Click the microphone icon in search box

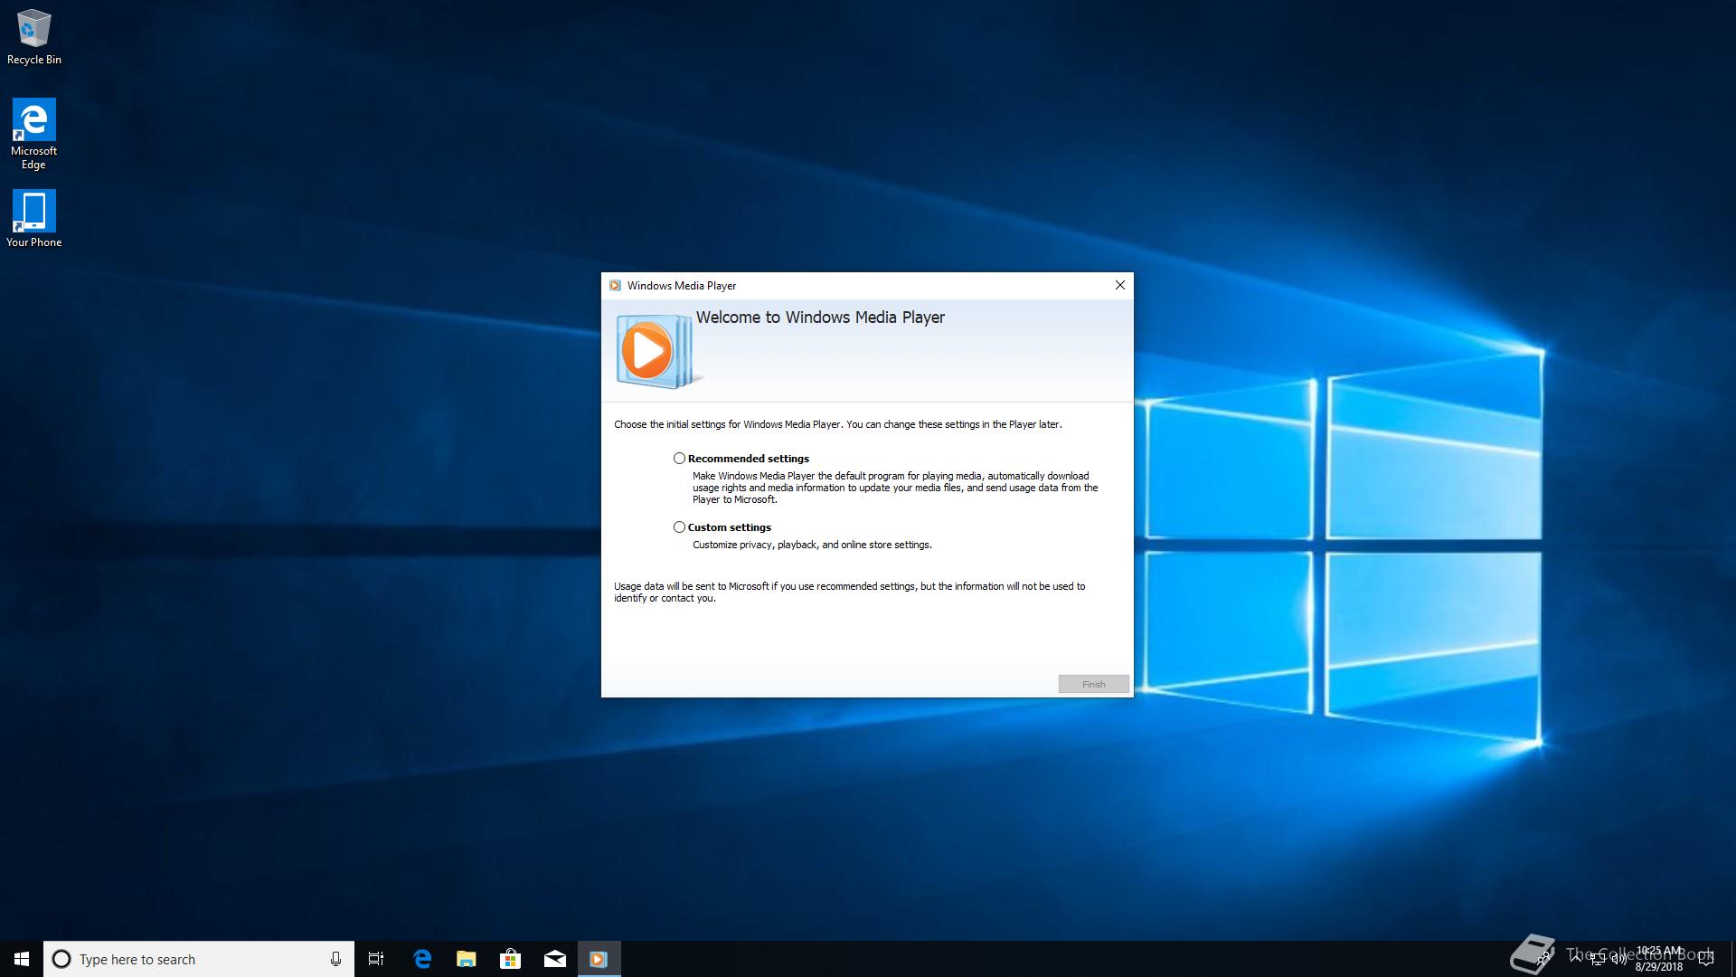(x=335, y=959)
